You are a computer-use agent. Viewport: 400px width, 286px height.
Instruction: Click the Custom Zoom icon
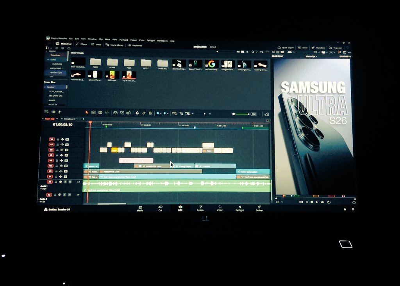click(187, 114)
